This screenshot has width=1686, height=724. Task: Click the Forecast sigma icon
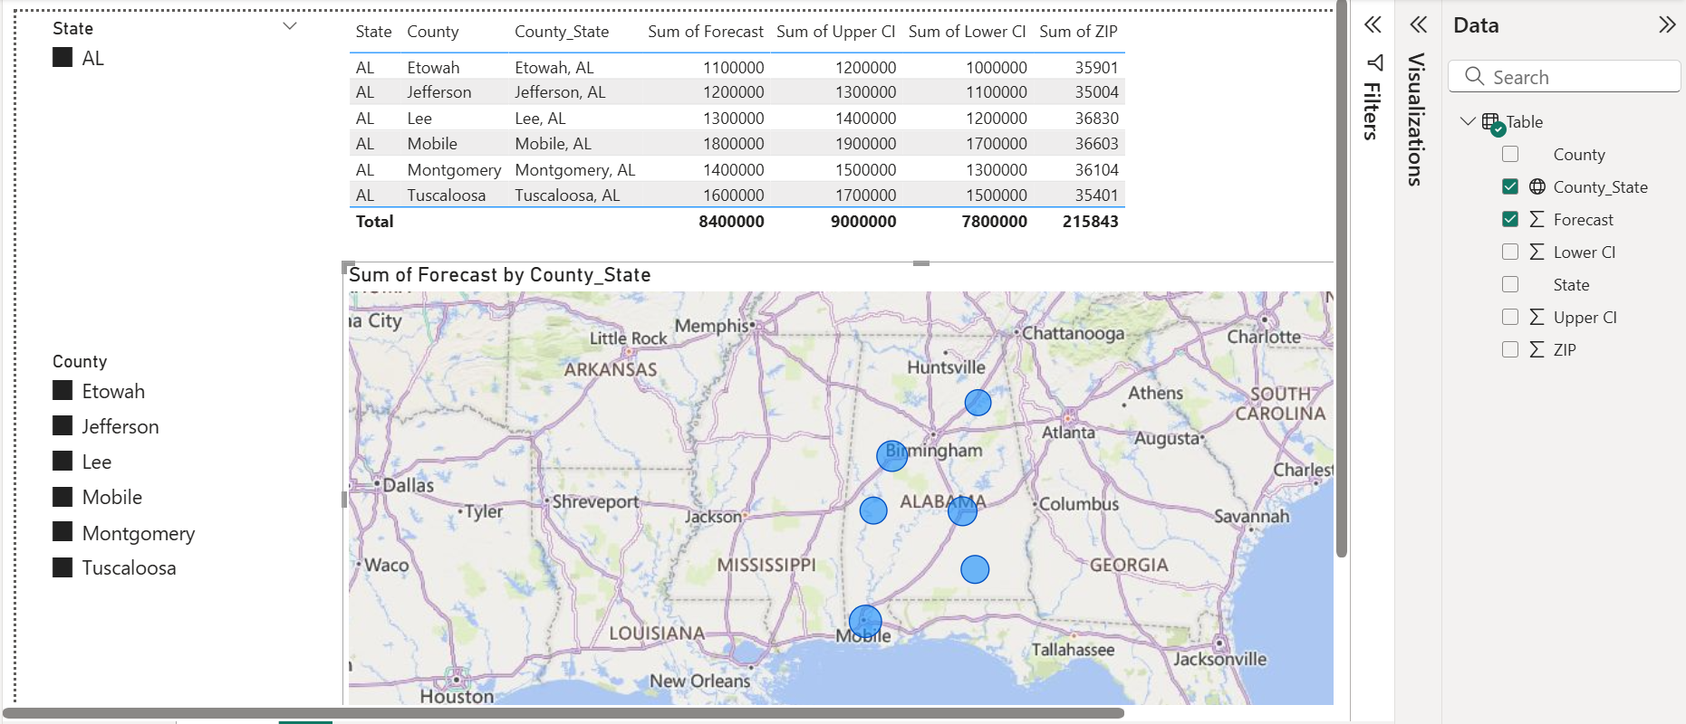coord(1537,219)
